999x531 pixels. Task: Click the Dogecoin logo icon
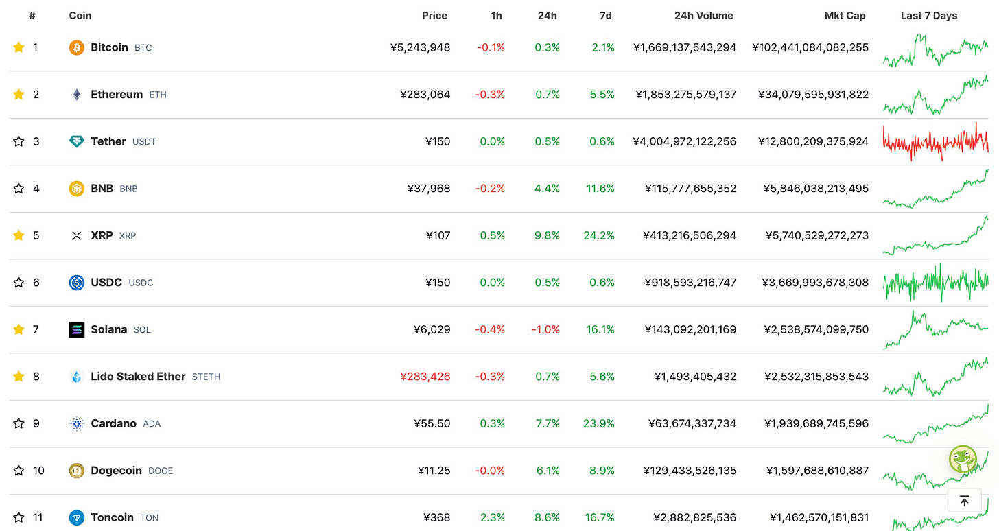(x=77, y=471)
